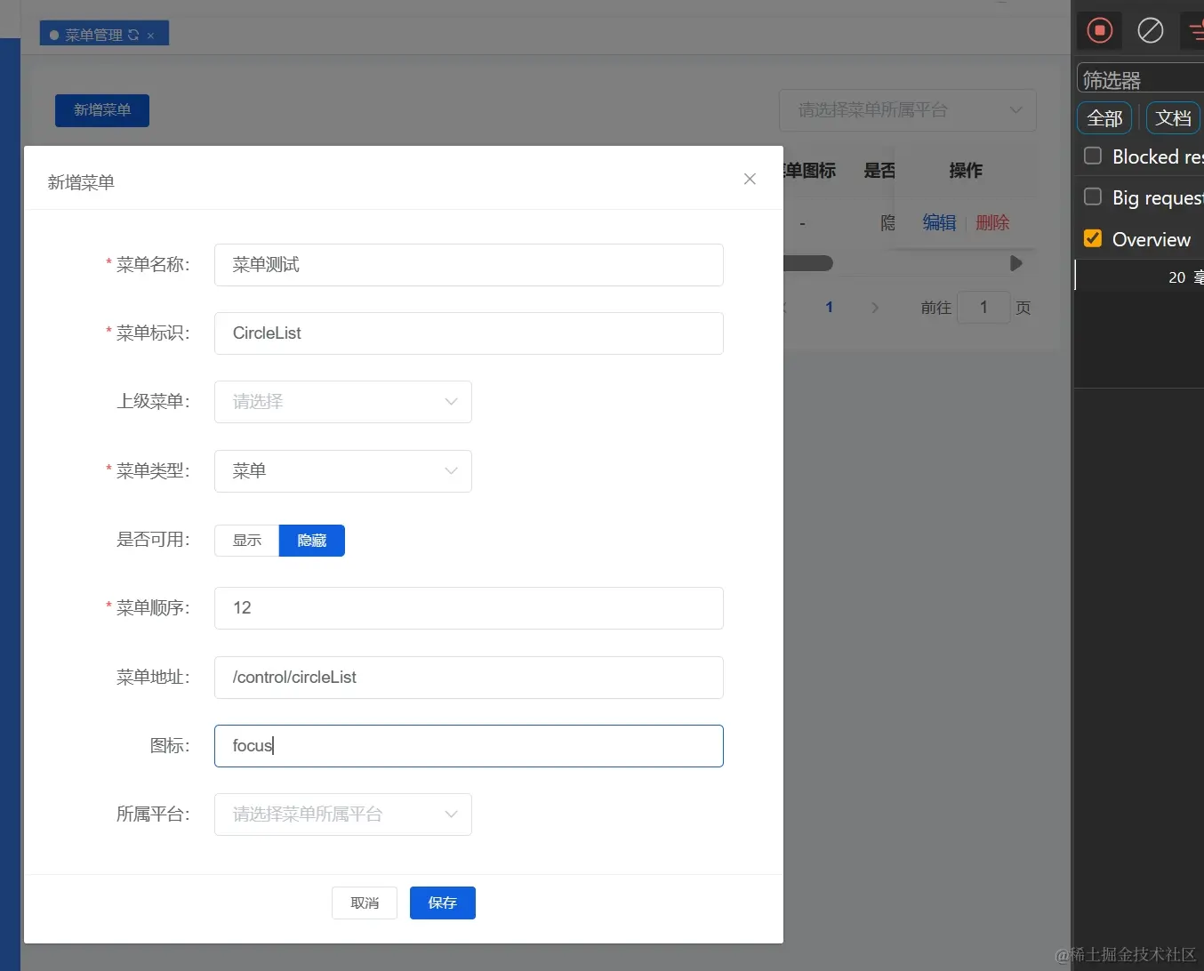1204x971 pixels.
Task: Click page number 1 in pagination
Action: pyautogui.click(x=829, y=308)
